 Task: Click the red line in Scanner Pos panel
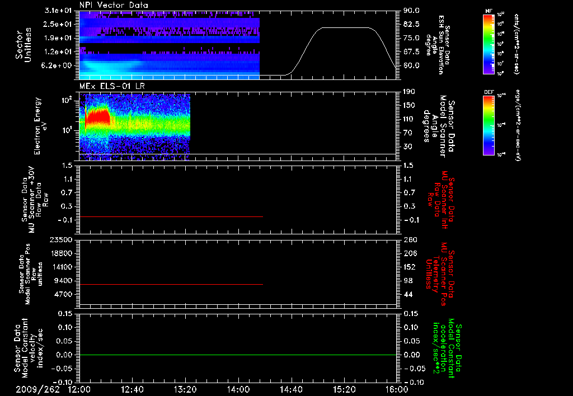[x=171, y=284]
